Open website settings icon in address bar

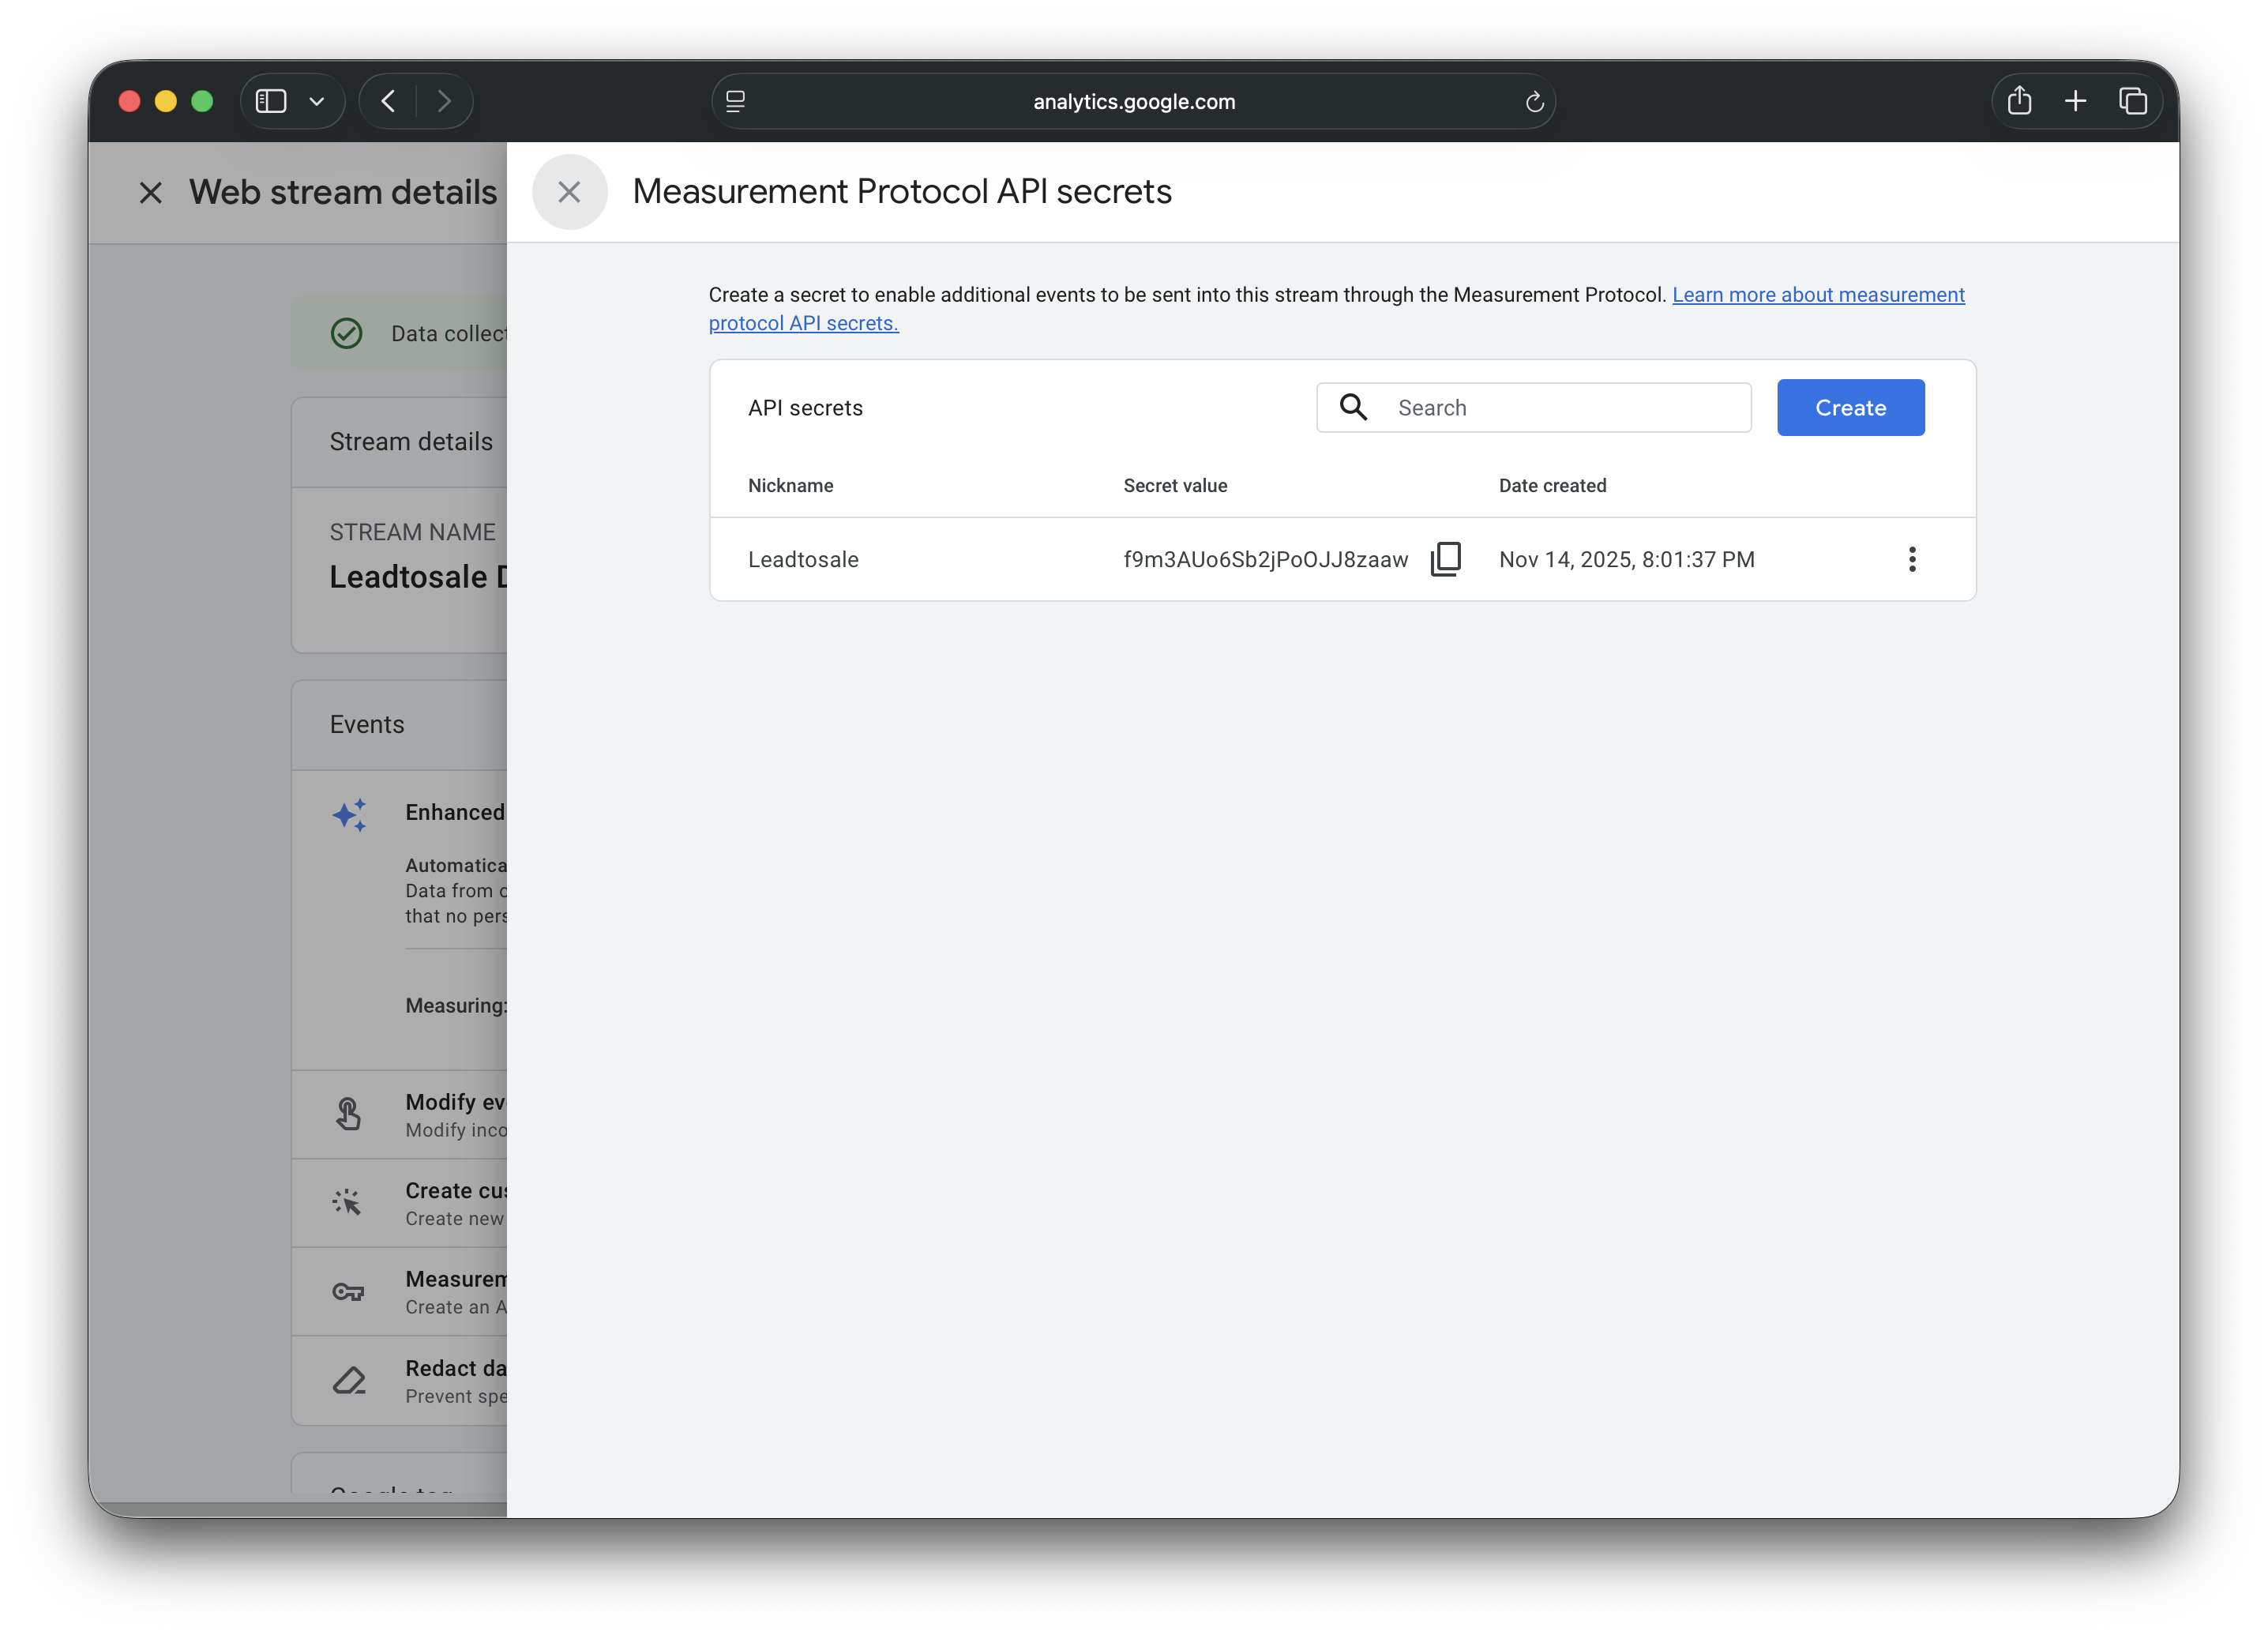pyautogui.click(x=736, y=101)
